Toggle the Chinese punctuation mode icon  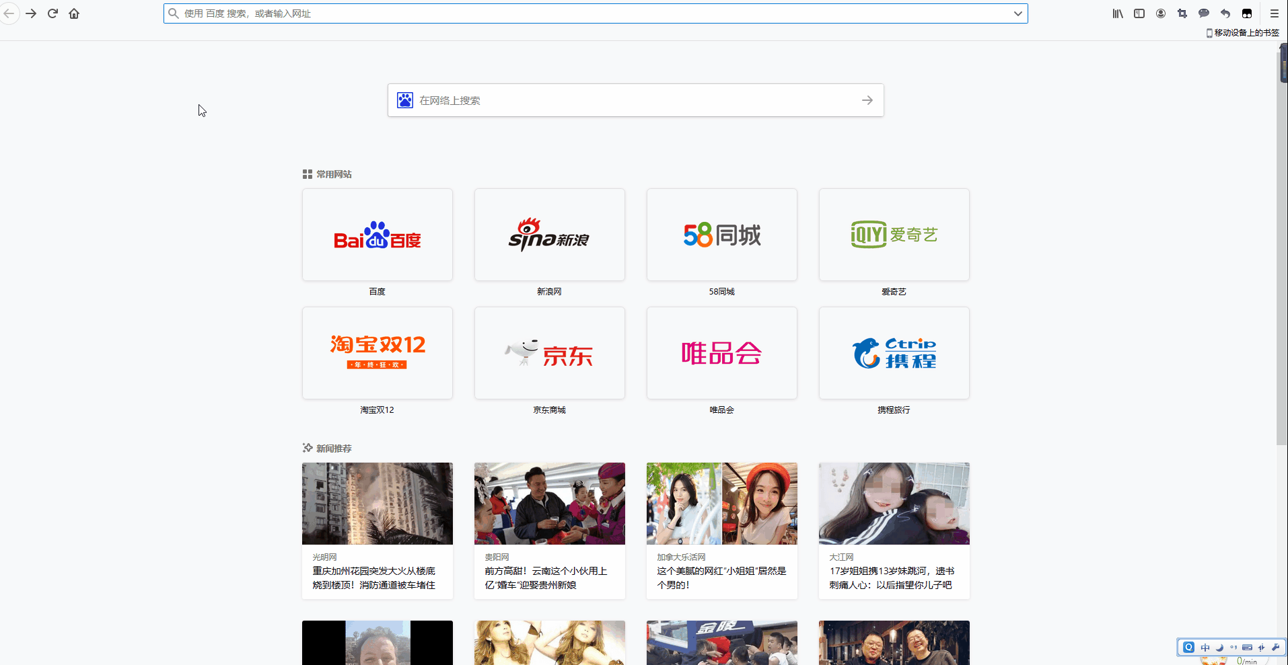1233,648
